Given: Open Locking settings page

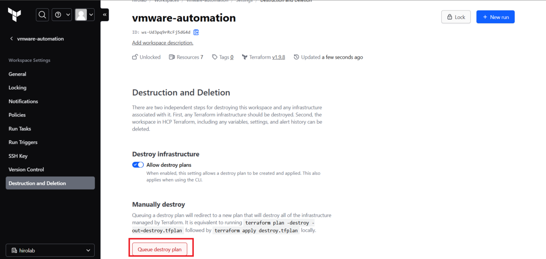Looking at the screenshot, I should (17, 88).
